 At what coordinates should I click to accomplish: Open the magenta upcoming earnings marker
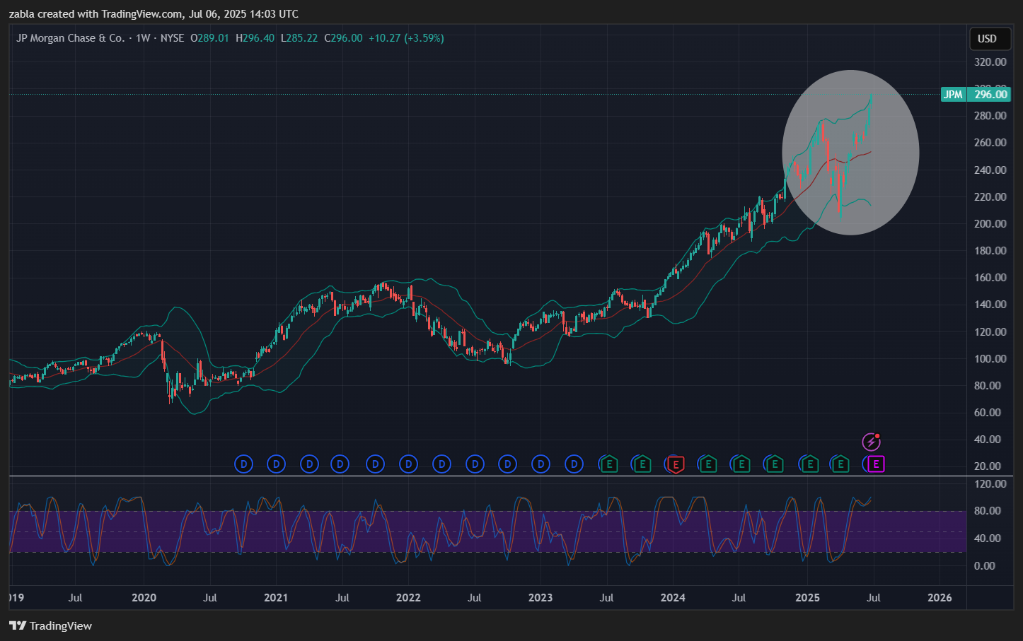(876, 464)
